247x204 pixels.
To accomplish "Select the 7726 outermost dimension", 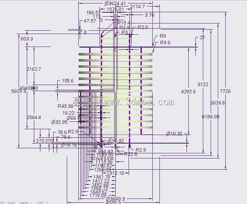I will [225, 91].
